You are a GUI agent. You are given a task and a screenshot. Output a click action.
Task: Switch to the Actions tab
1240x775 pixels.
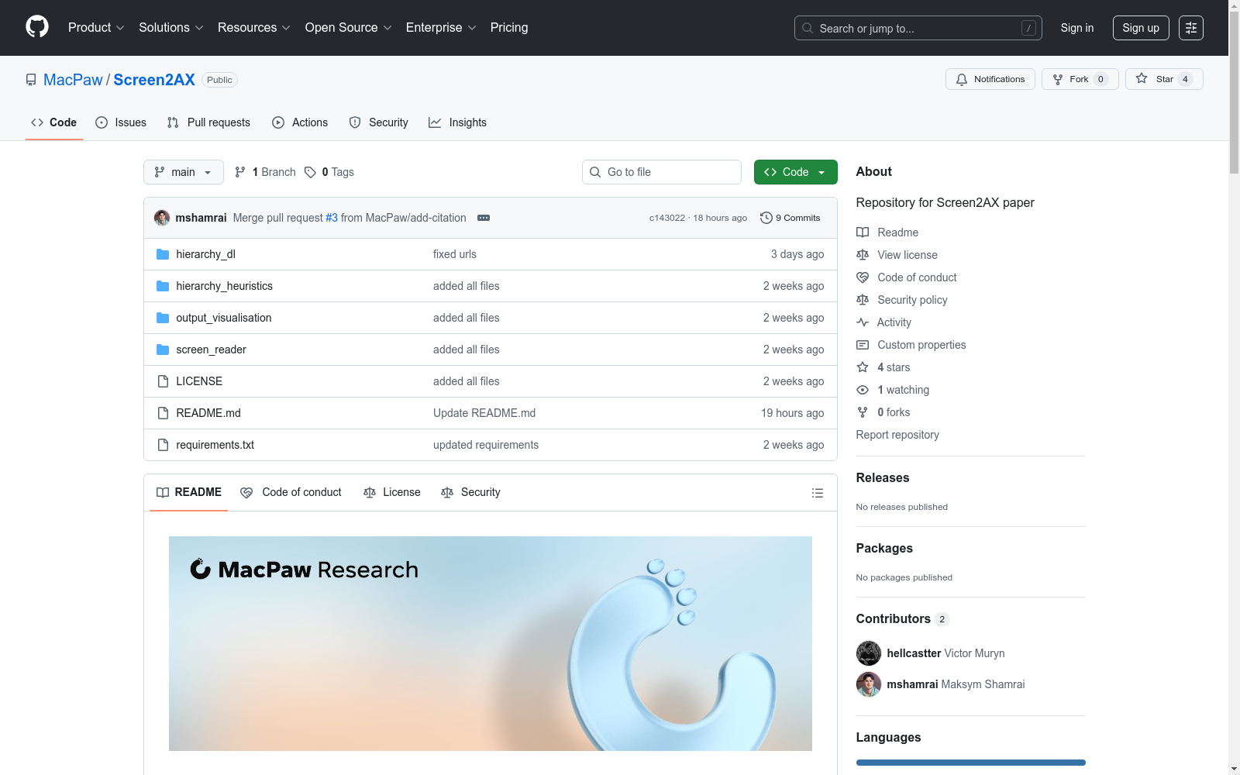pyautogui.click(x=300, y=122)
